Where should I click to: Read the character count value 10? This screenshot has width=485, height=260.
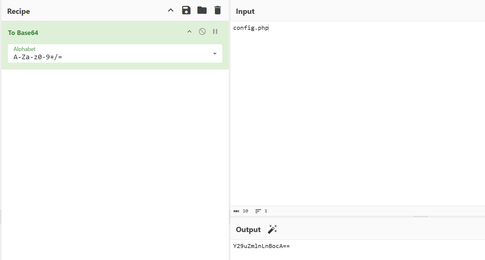click(245, 211)
